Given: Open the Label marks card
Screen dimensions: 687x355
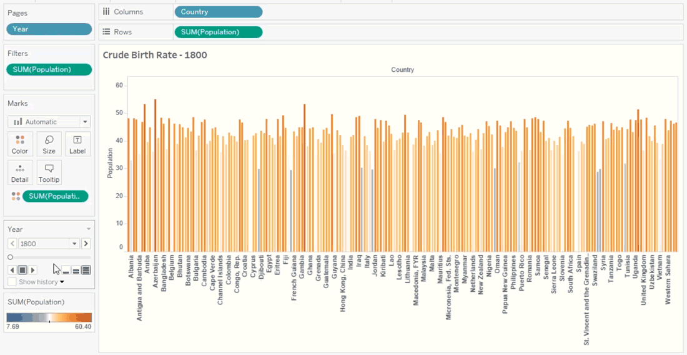Looking at the screenshot, I should 77,144.
